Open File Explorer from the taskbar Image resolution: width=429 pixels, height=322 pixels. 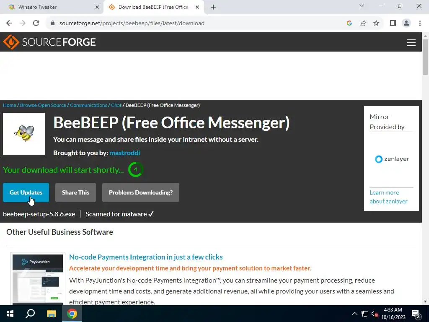point(51,314)
